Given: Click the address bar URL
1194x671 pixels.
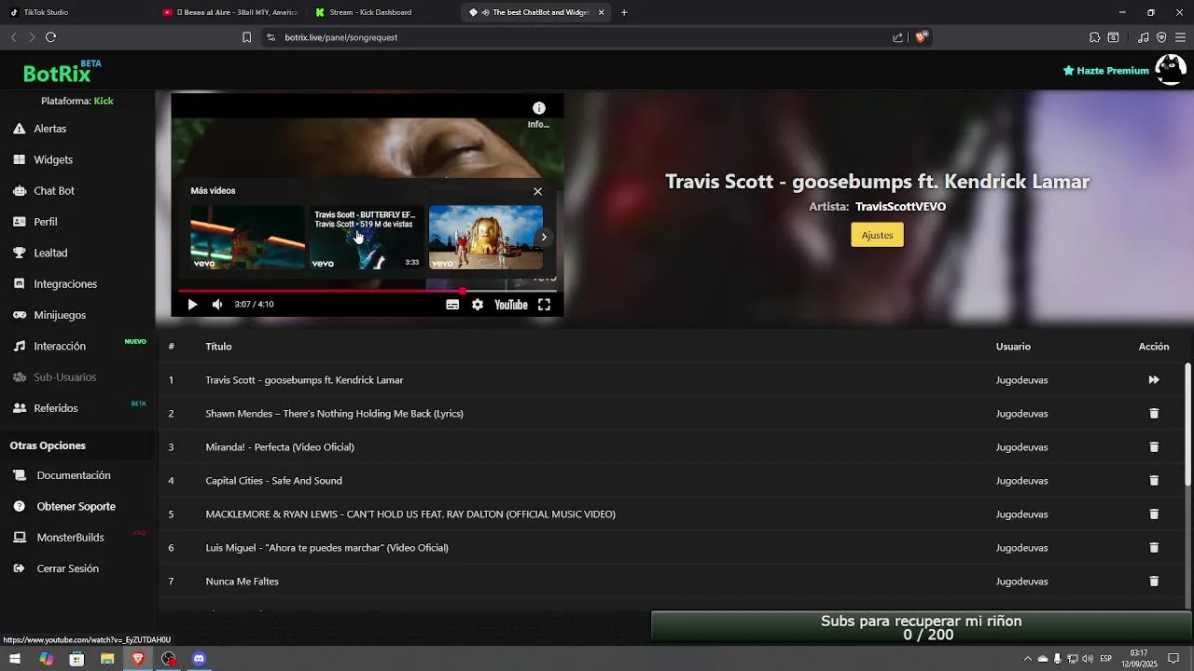Looking at the screenshot, I should [x=341, y=37].
